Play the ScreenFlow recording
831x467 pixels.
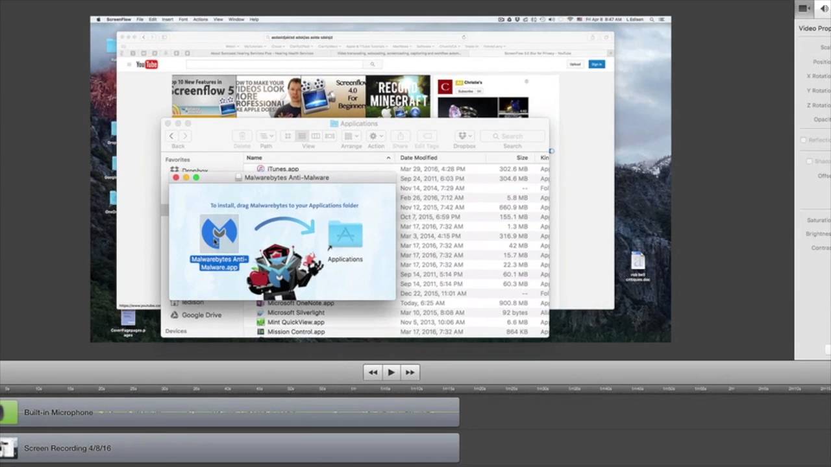coord(391,372)
